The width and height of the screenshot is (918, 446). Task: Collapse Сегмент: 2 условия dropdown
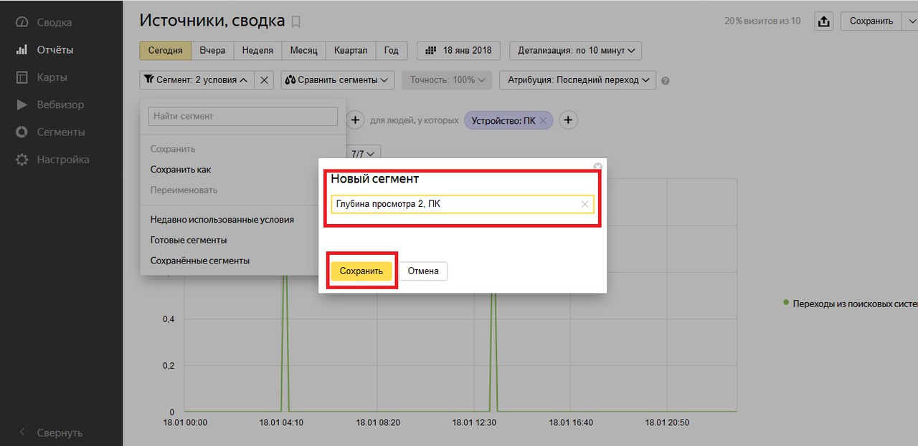(197, 80)
